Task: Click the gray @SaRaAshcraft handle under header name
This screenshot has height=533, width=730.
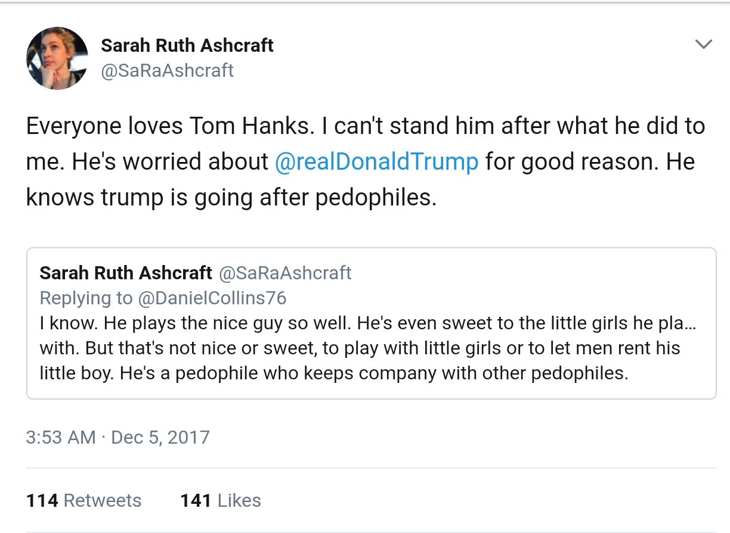Action: 167,70
